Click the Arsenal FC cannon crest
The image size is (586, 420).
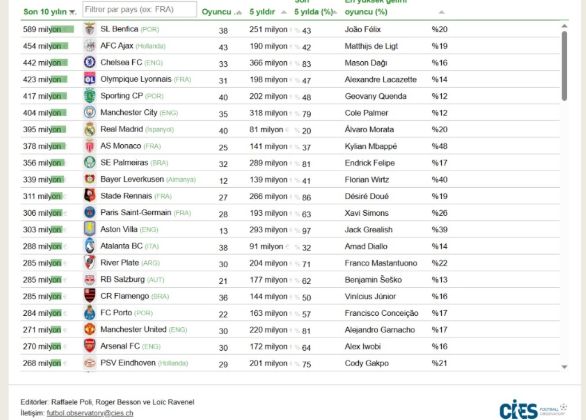coord(90,346)
